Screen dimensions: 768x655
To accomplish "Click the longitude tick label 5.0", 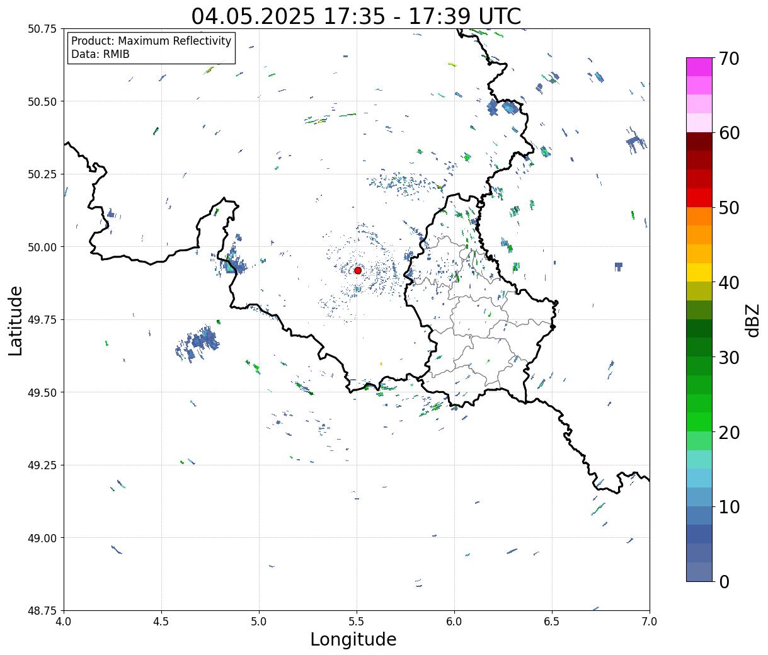I will click(259, 622).
